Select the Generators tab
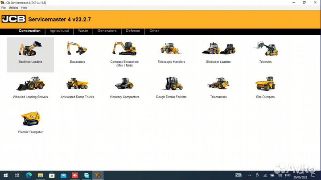Screen dimensions: 321x180 [107, 31]
